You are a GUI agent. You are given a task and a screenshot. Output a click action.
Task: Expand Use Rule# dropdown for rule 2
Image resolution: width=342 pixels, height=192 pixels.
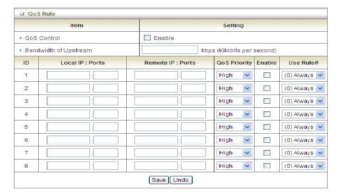point(303,88)
